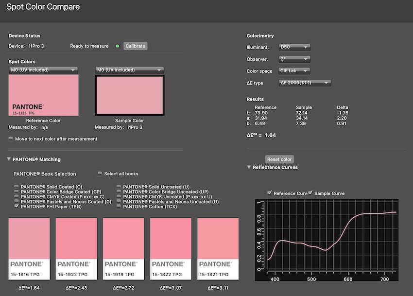Open reference color measurement mode dropdown
The image size is (413, 296).
click(x=43, y=70)
